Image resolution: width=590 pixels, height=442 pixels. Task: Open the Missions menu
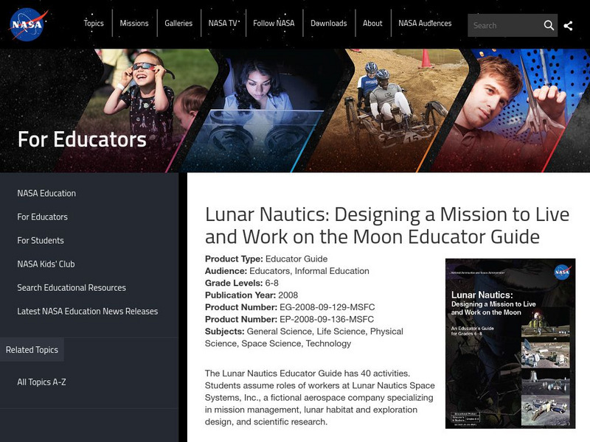tap(134, 23)
